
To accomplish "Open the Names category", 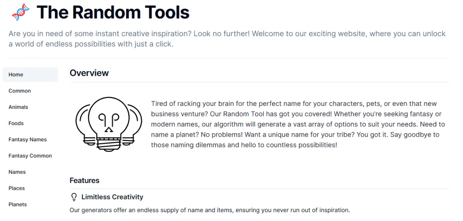I will pyautogui.click(x=17, y=172).
